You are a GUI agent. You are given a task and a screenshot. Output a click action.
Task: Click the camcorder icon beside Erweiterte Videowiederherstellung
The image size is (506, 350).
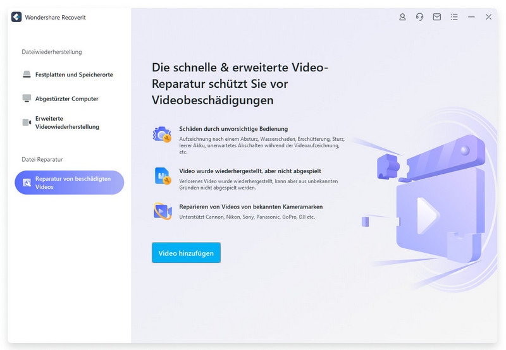point(27,122)
